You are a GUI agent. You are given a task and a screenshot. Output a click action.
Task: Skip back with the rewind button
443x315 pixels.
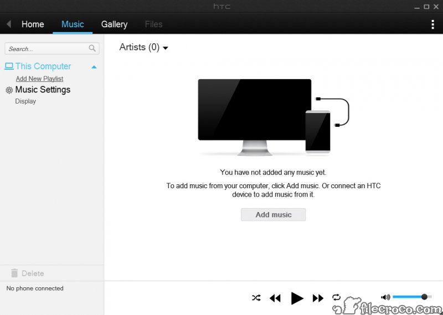pyautogui.click(x=275, y=298)
